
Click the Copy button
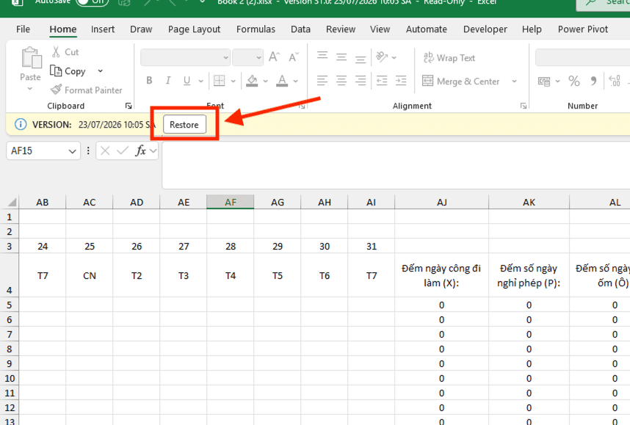(x=68, y=71)
